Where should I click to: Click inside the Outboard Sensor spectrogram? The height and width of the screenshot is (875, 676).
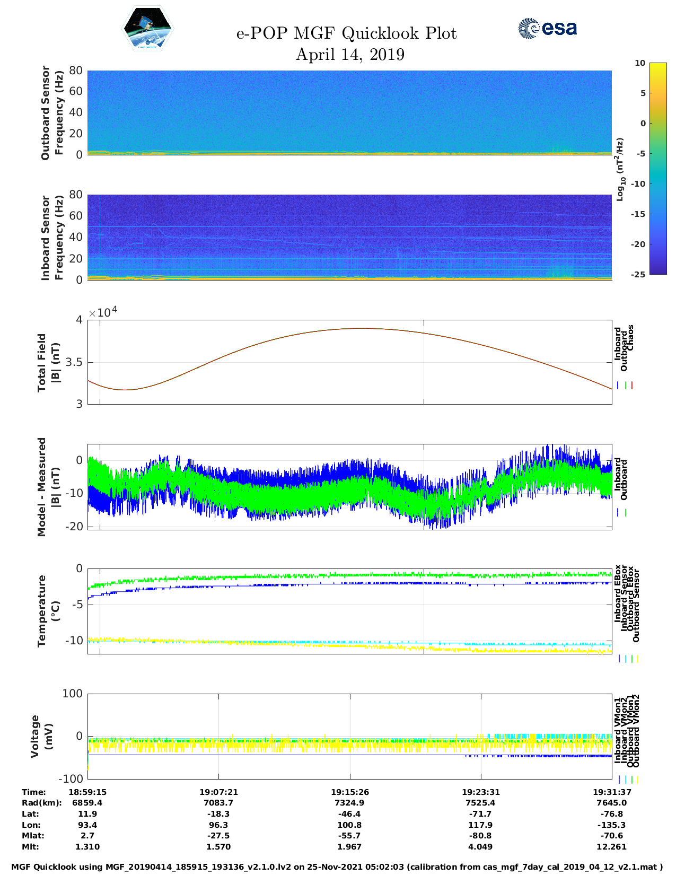coord(349,111)
